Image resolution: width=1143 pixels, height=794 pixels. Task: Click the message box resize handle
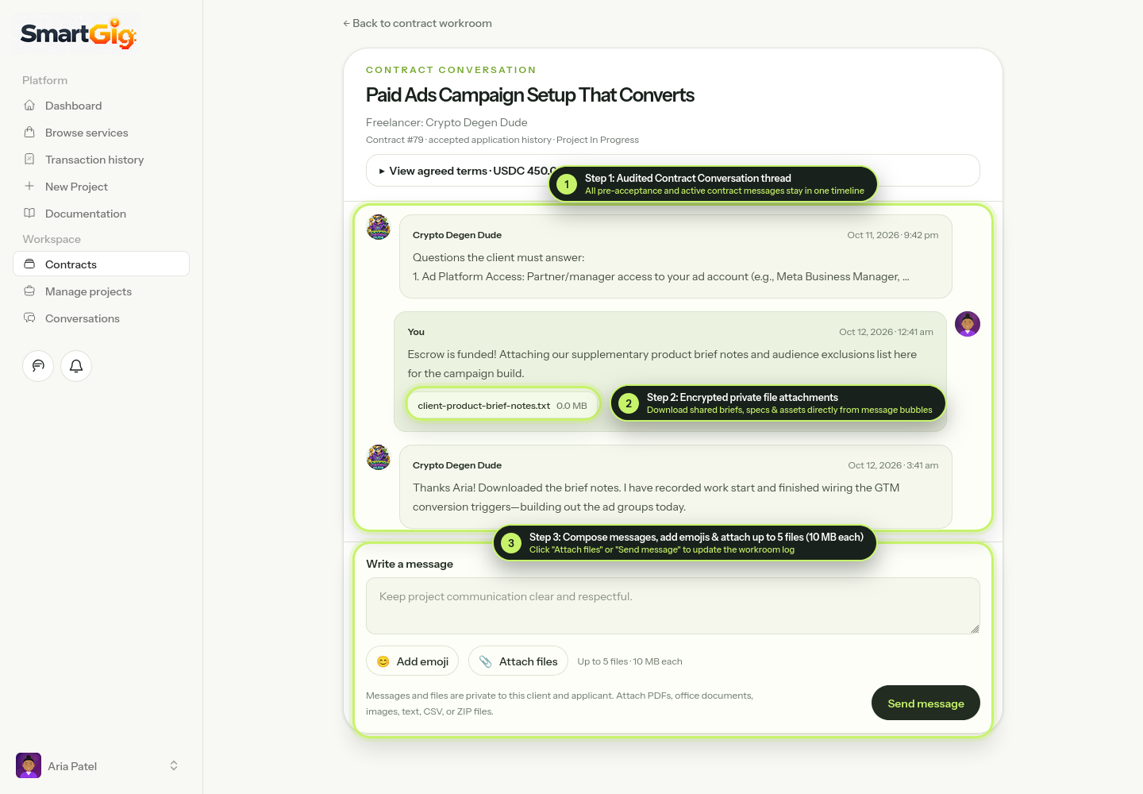click(975, 629)
